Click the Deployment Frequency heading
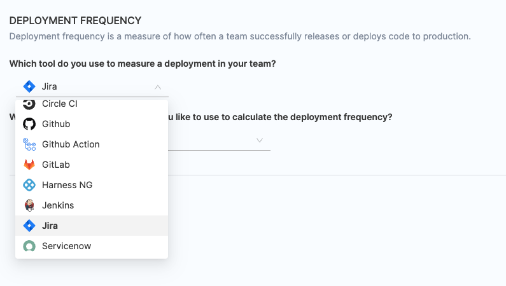 coord(76,21)
